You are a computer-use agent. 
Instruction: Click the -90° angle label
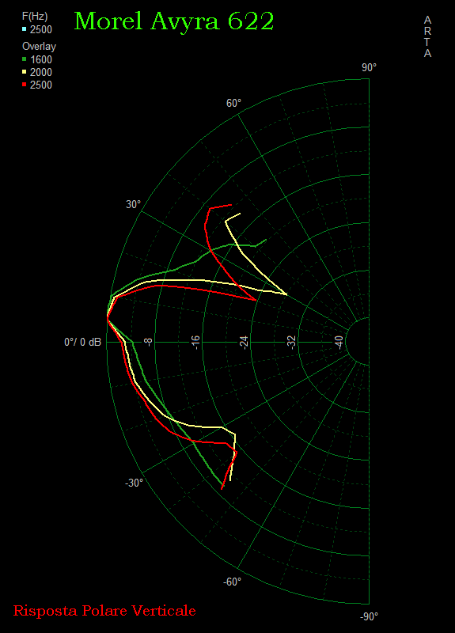(369, 616)
